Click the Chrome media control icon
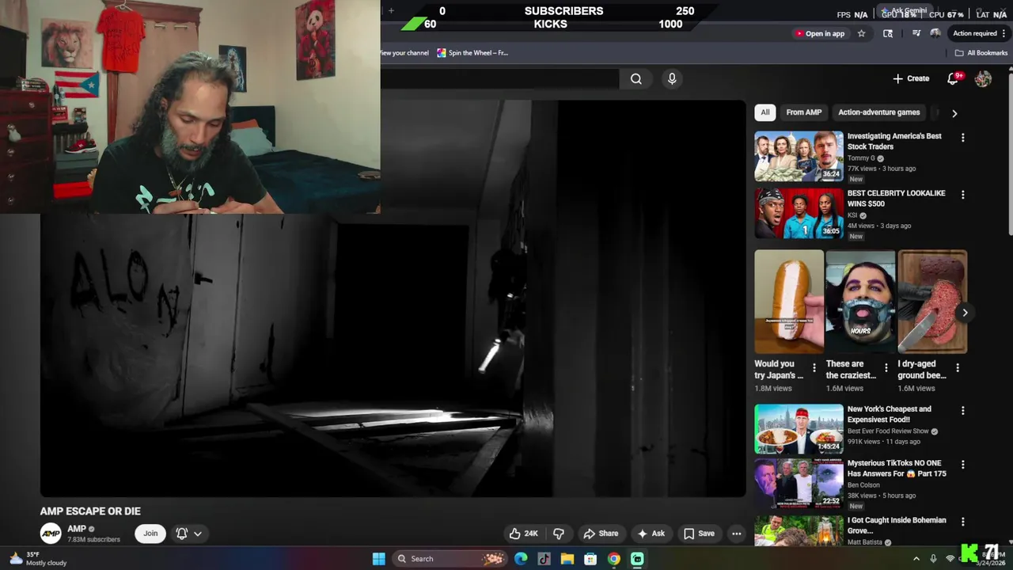Image resolution: width=1013 pixels, height=570 pixels. 916,33
